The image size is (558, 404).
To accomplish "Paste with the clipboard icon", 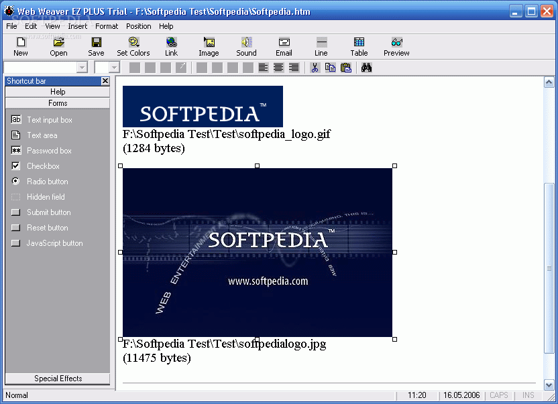I will 346,68.
